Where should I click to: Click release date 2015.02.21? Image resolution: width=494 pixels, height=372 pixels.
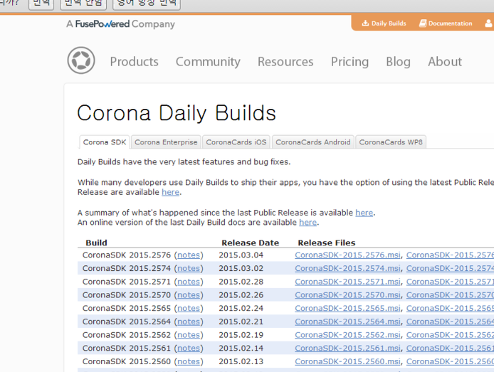coord(241,322)
